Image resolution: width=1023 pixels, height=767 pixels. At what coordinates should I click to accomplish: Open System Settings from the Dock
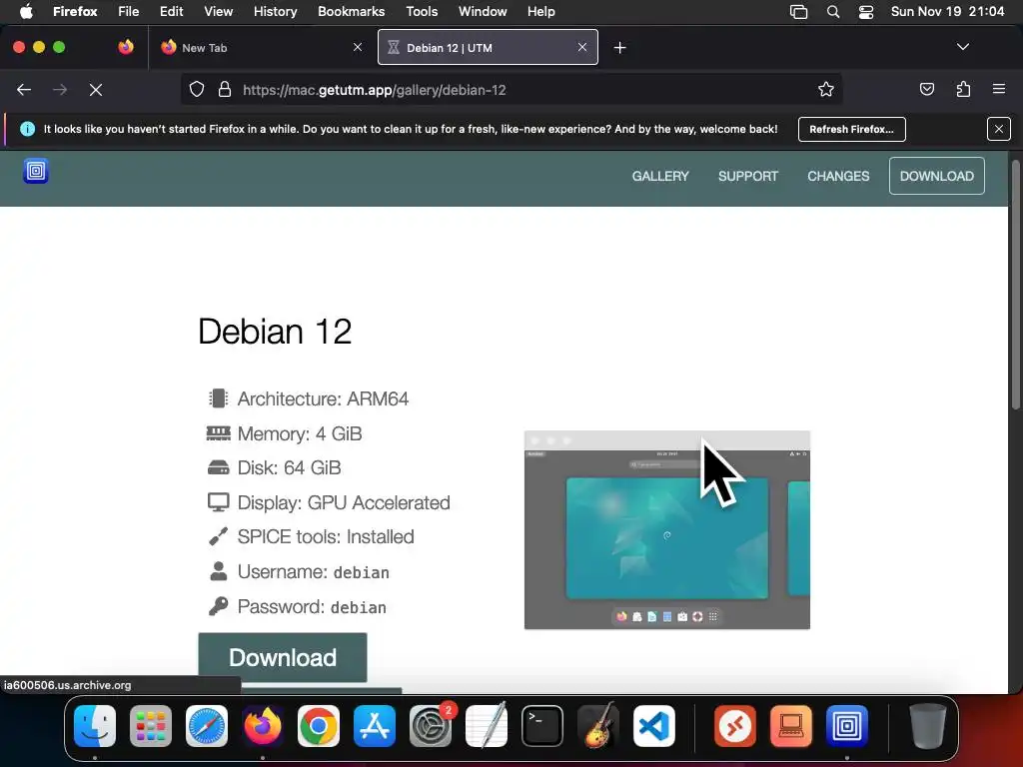pos(431,726)
